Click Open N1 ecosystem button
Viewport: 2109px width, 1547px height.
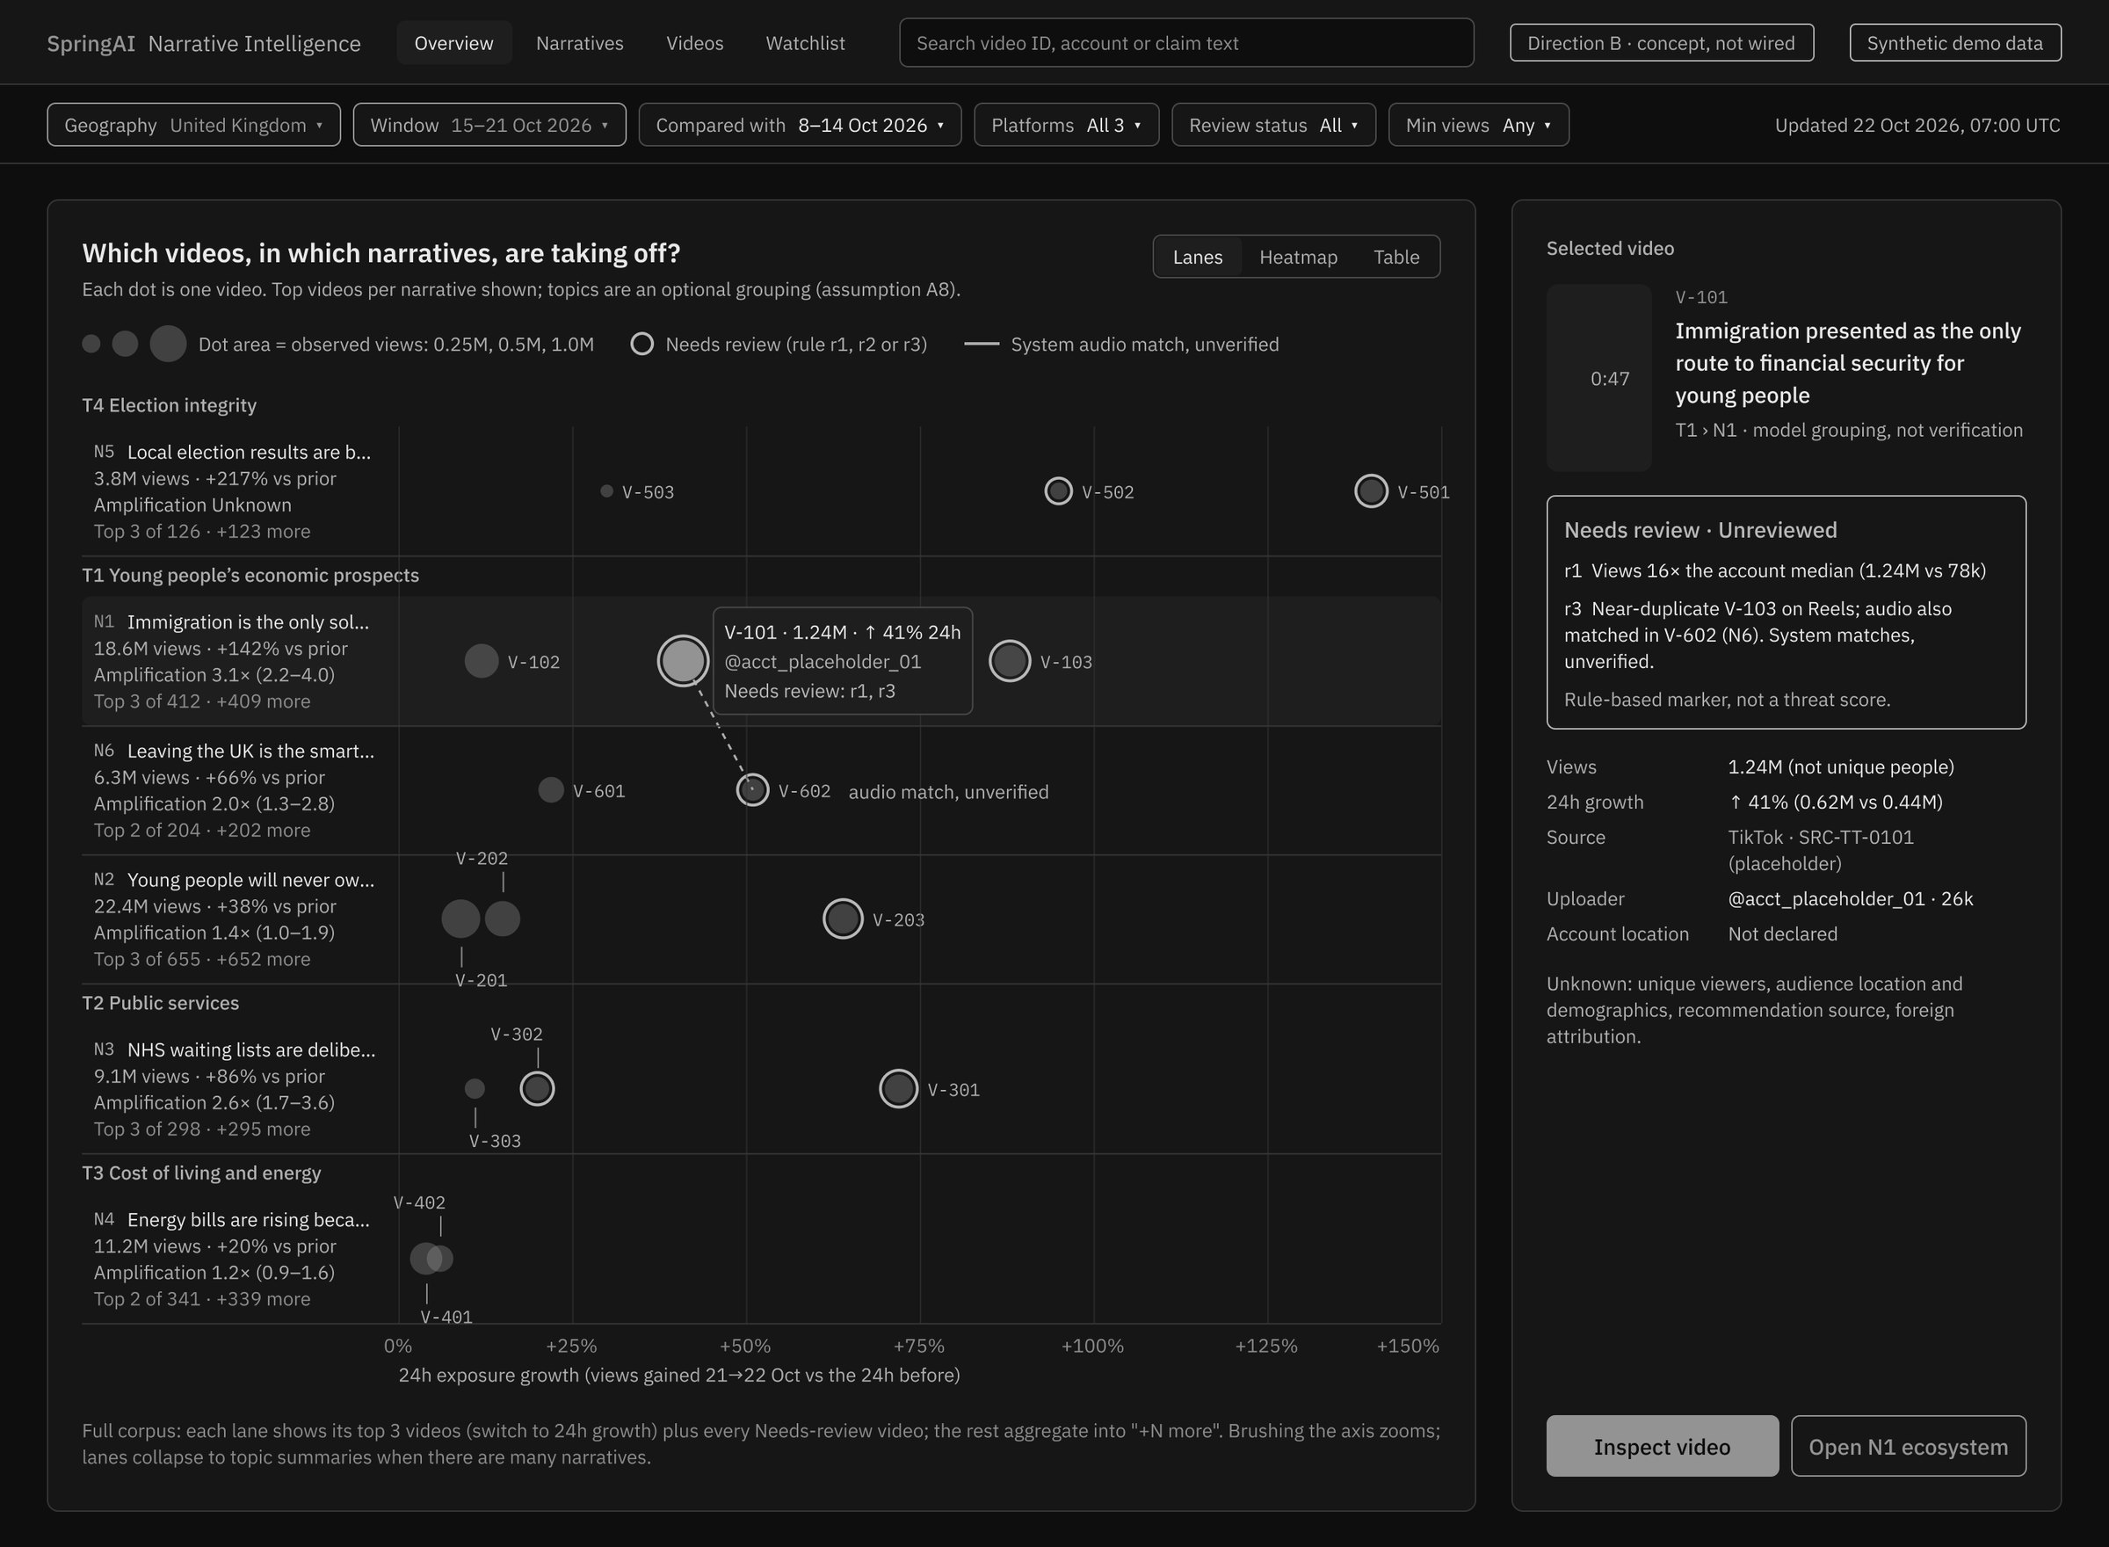1908,1446
